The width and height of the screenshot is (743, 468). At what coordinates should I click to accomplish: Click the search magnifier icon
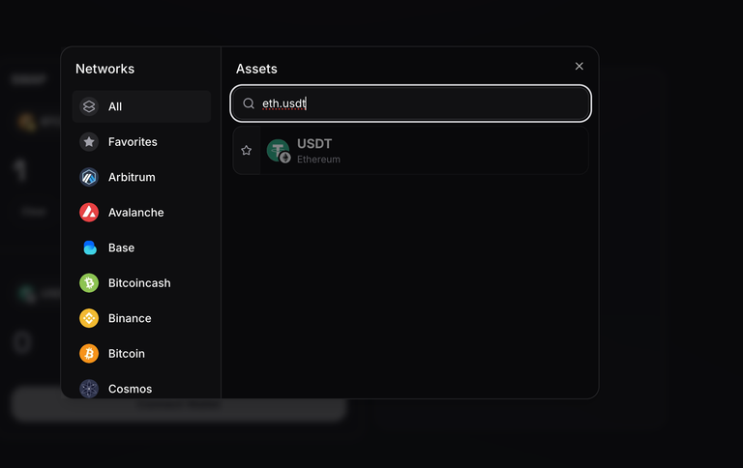tap(249, 103)
